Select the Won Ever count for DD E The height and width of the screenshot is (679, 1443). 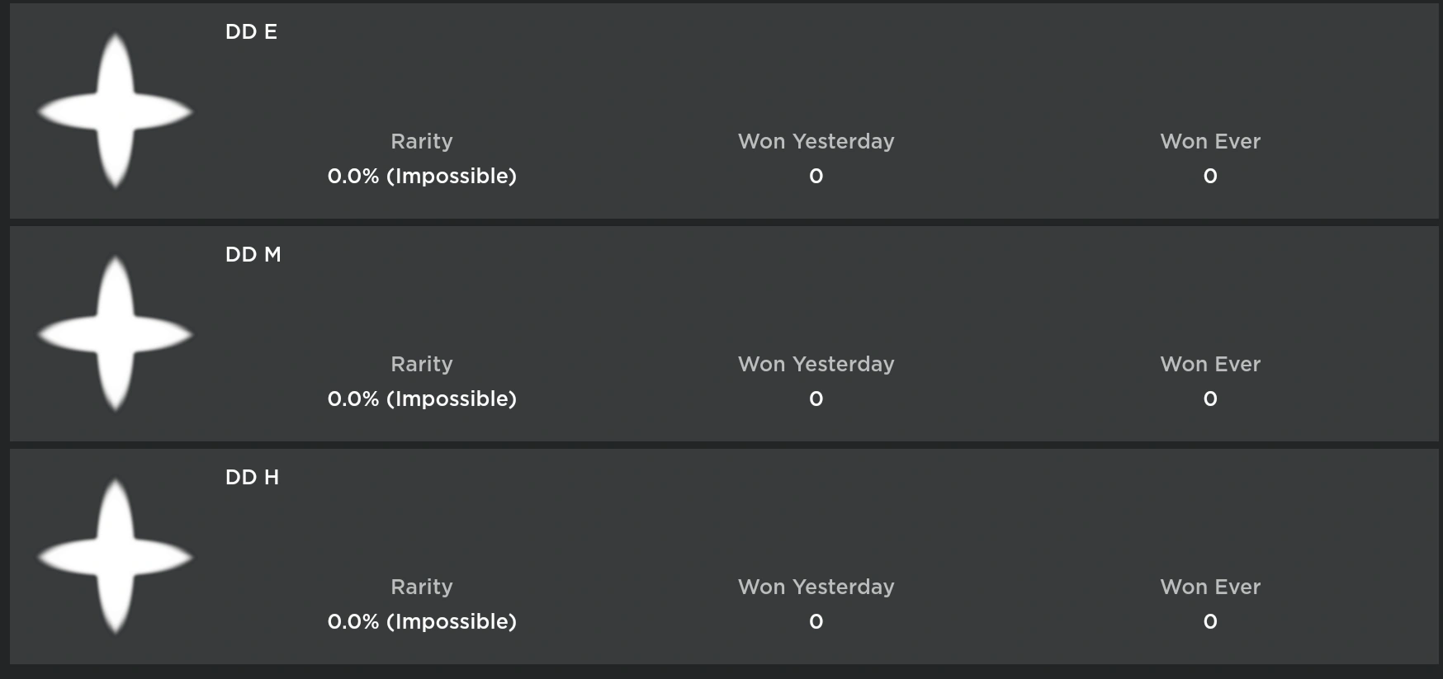coord(1210,176)
